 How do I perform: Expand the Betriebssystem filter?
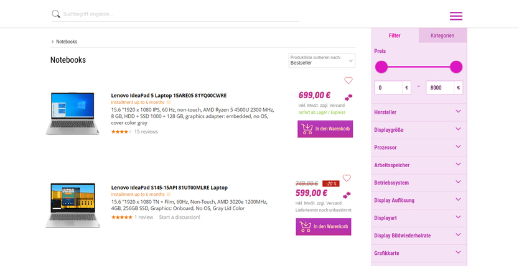[419, 183]
